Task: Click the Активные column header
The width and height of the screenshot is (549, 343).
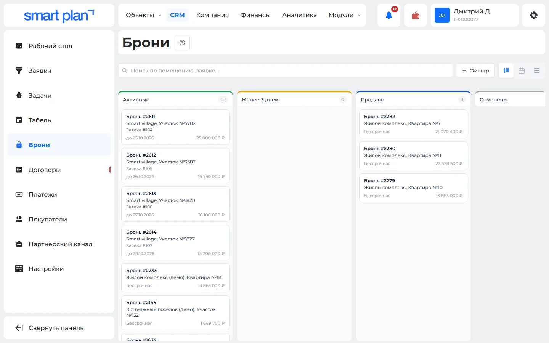Action: coord(175,99)
